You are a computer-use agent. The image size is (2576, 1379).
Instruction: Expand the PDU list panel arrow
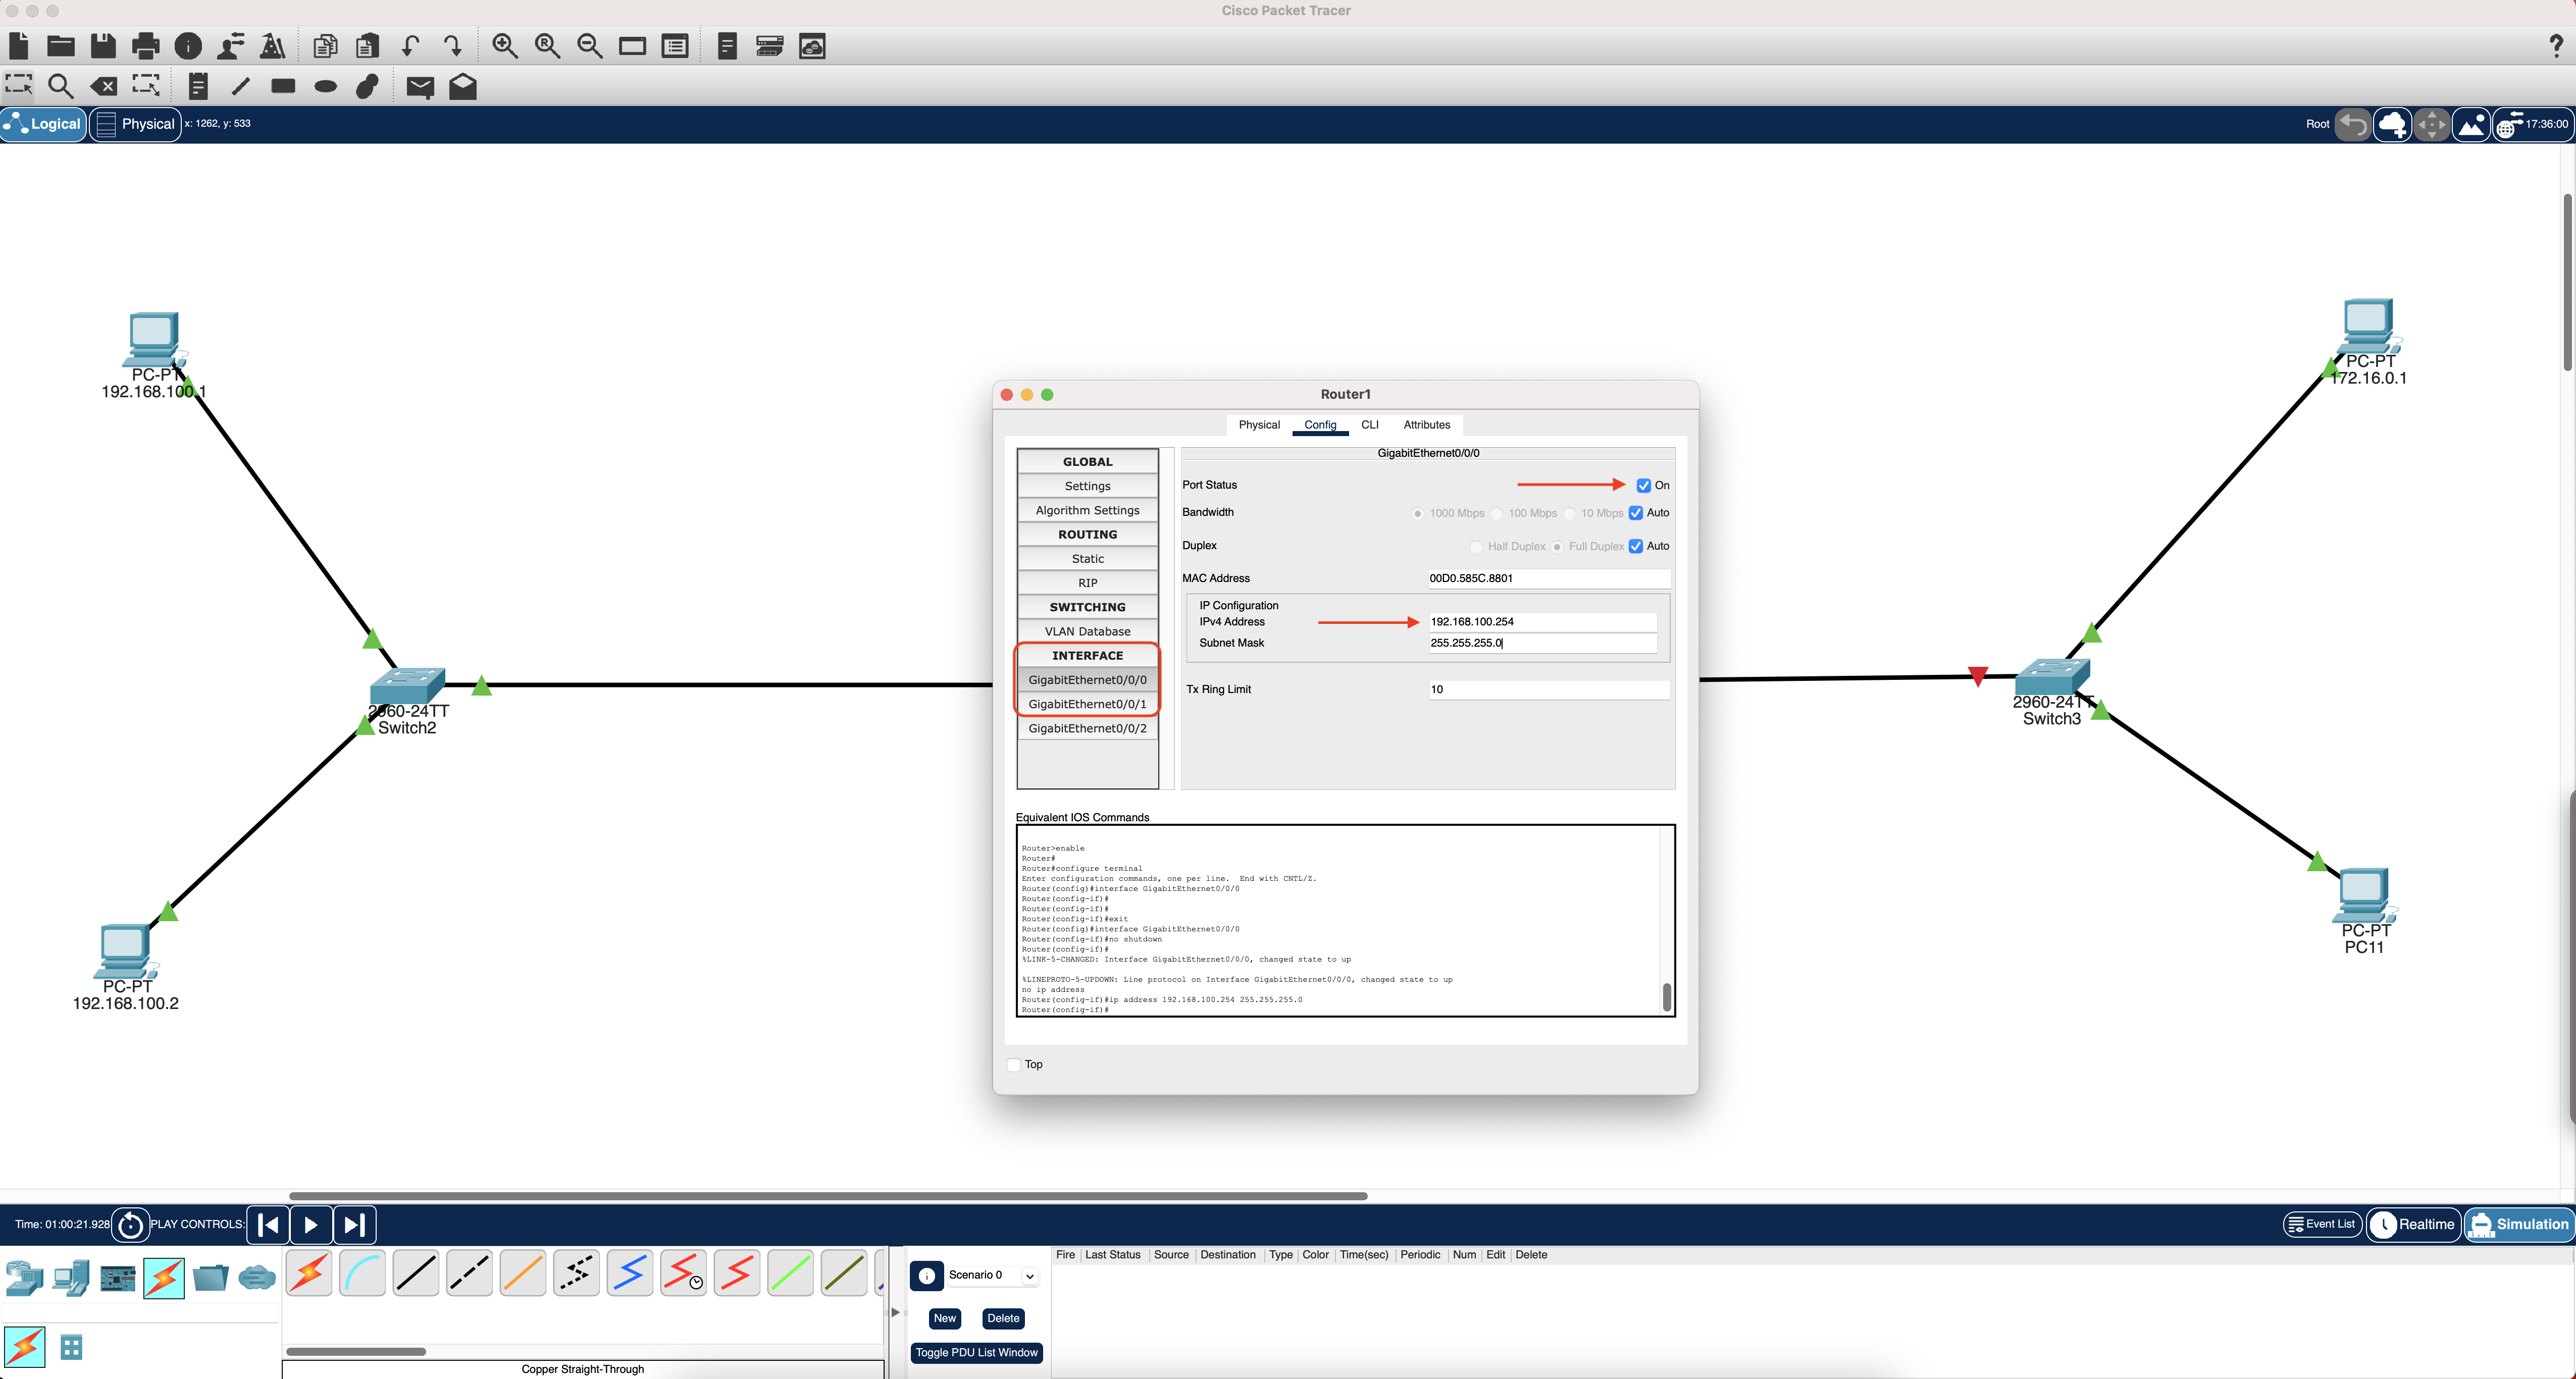click(x=895, y=1312)
